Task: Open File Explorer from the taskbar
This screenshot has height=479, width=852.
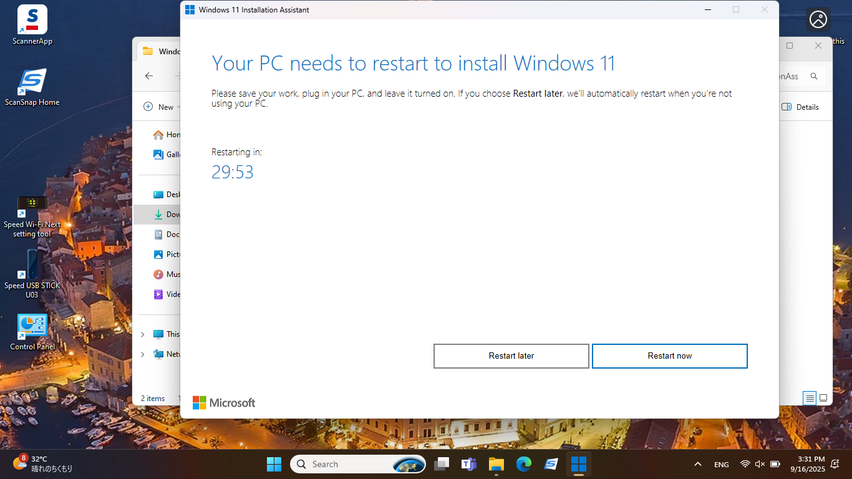Action: 496,464
